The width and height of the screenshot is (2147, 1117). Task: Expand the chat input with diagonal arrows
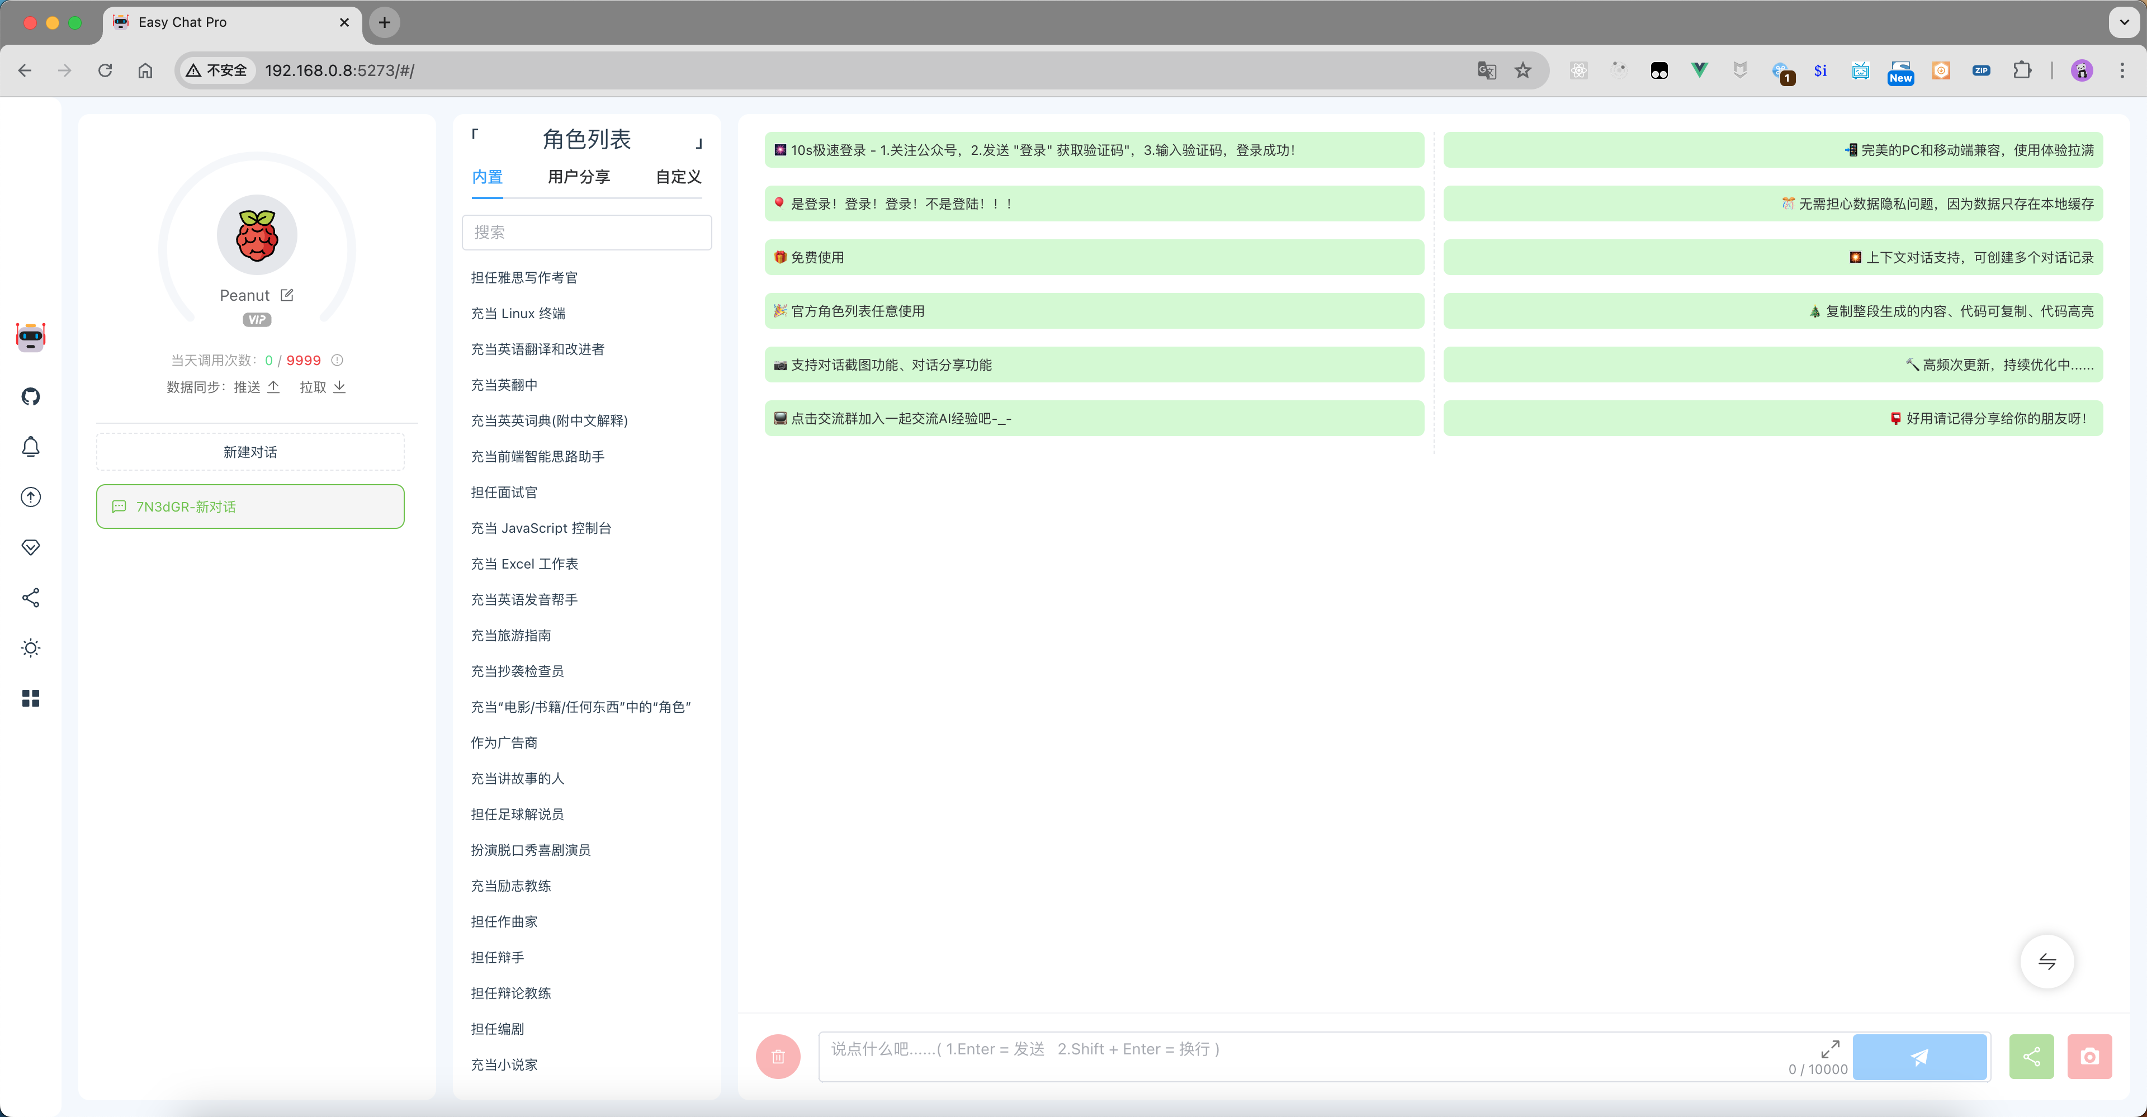click(1829, 1049)
